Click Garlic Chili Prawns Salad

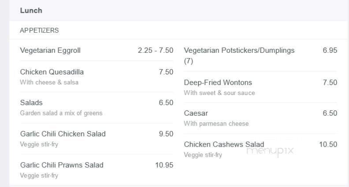point(62,165)
